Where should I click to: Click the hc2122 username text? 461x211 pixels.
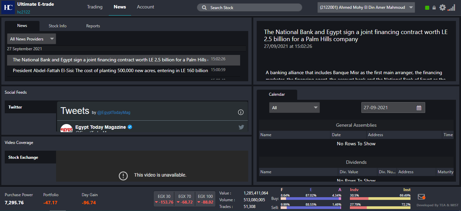click(24, 12)
